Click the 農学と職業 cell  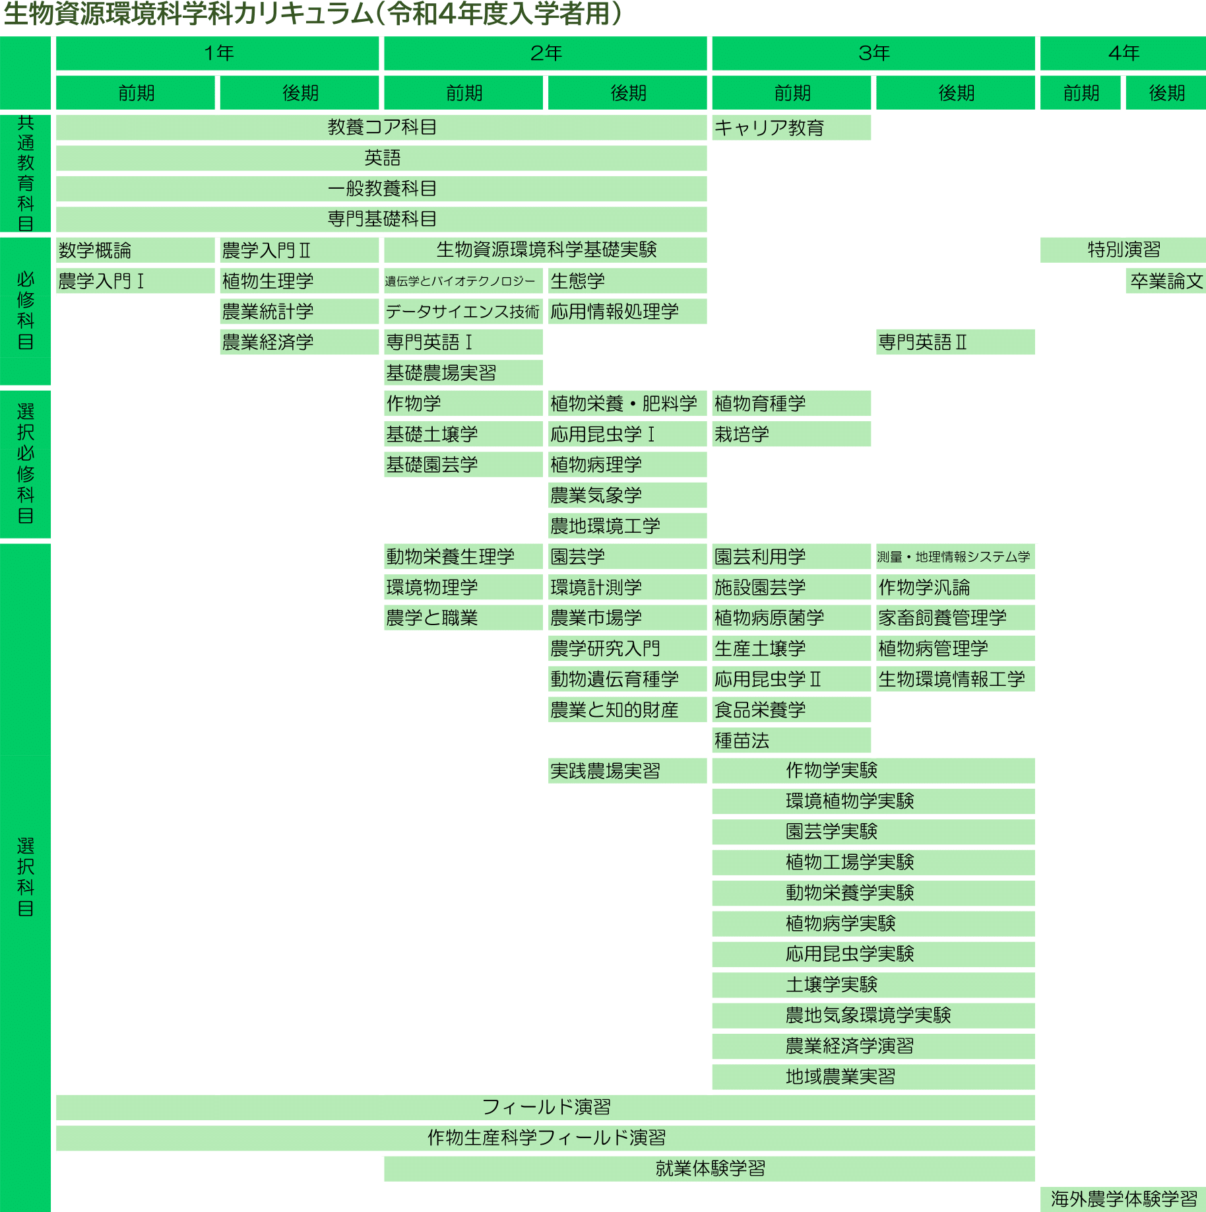pyautogui.click(x=463, y=618)
